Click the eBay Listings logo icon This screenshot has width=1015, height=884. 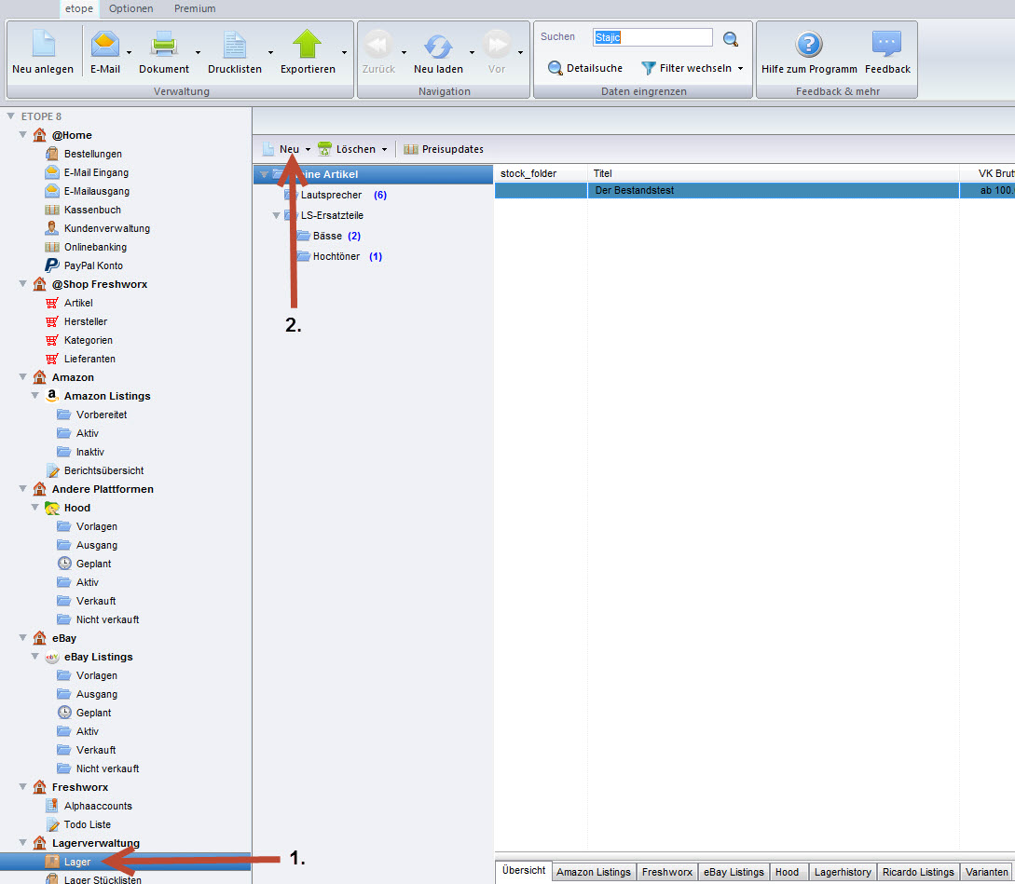[52, 657]
